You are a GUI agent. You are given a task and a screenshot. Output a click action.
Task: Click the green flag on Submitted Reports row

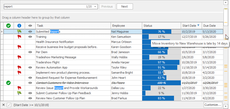pyautogui.click(x=19, y=32)
